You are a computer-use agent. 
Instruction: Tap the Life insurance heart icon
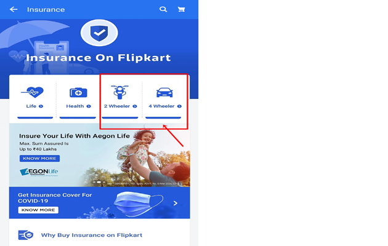[33, 92]
